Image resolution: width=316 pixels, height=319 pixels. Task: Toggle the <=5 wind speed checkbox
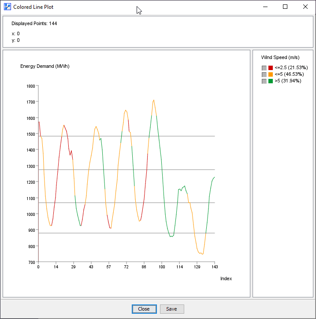click(264, 74)
